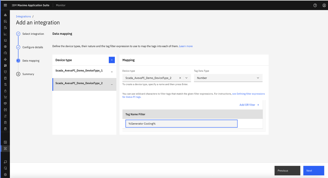Remove Scada_AvevaPI_Demo_DeviceType_2 with minus icon
The height and width of the screenshot is (178, 328).
[112, 84]
